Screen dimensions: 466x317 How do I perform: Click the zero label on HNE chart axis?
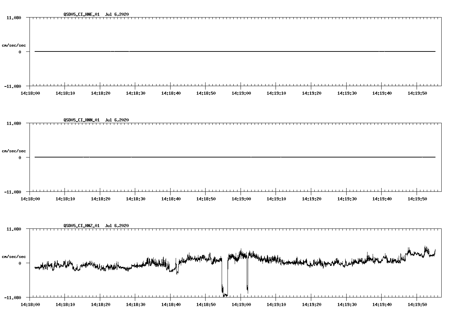(x=20, y=52)
